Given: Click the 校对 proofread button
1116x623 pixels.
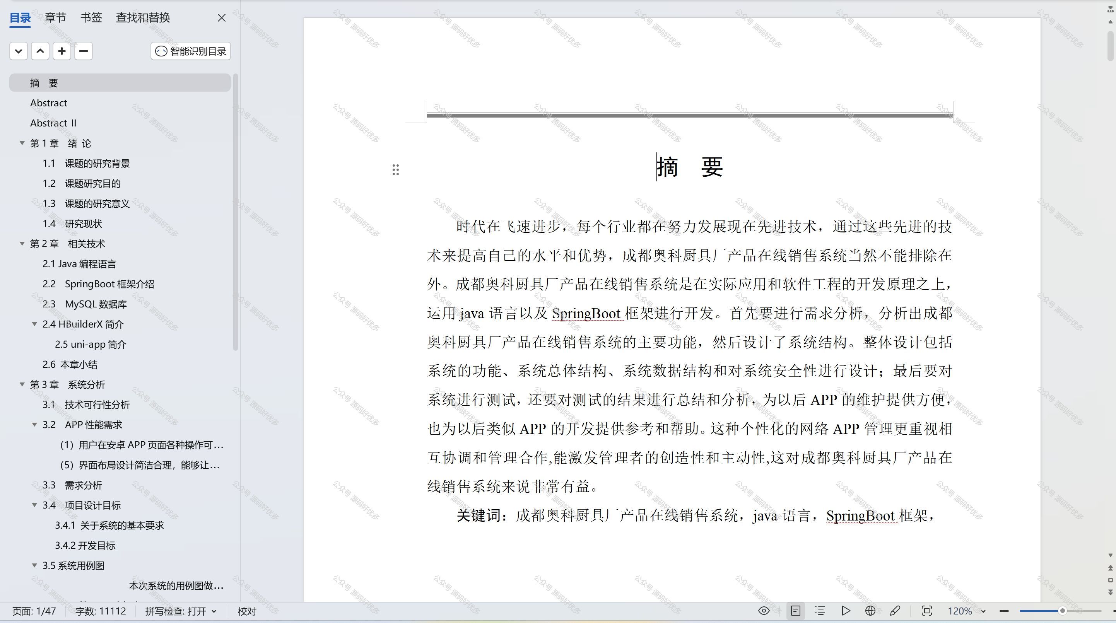Looking at the screenshot, I should (x=247, y=611).
